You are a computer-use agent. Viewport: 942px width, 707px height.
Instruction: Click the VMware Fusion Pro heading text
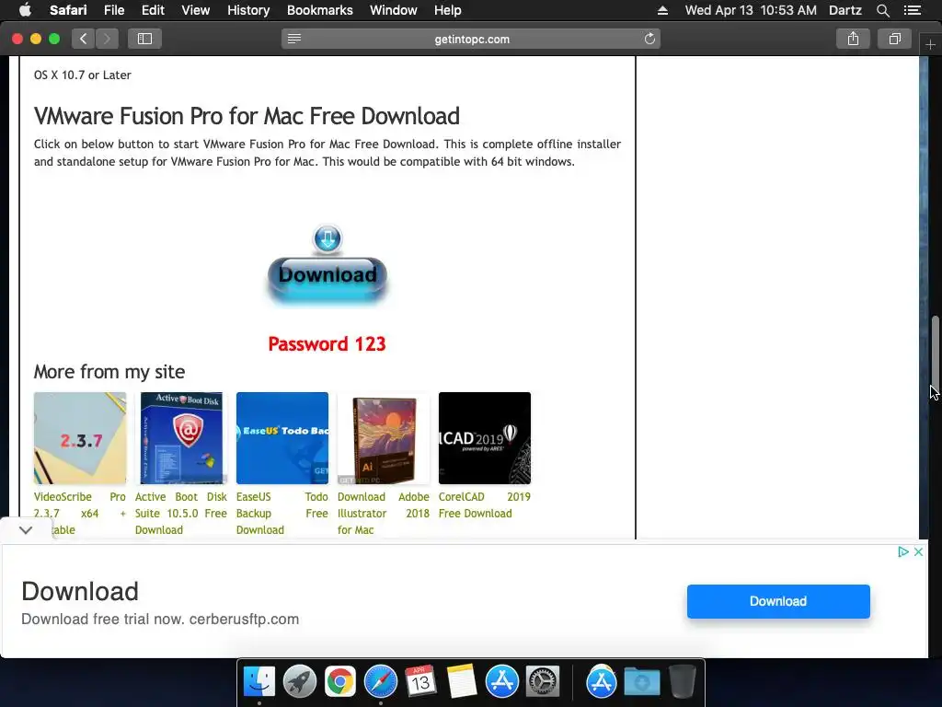pos(247,116)
